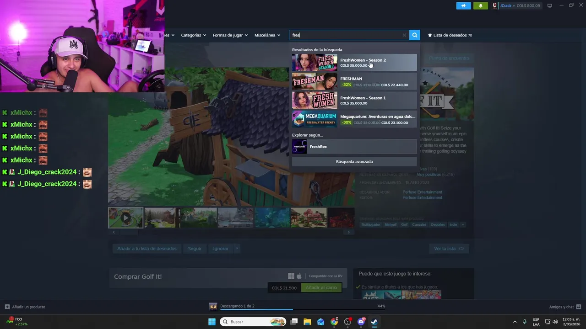
Task: Open dropdown arrow next to Ignorar
Action: 237,249
